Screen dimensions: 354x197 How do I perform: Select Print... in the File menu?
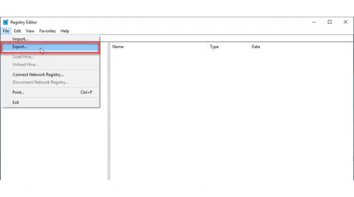click(51, 92)
